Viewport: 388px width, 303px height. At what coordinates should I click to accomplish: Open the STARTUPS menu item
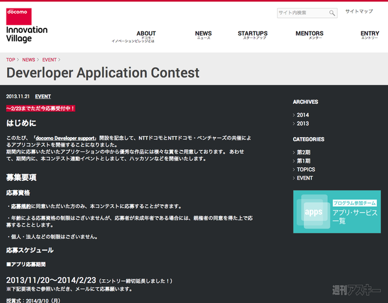(252, 34)
